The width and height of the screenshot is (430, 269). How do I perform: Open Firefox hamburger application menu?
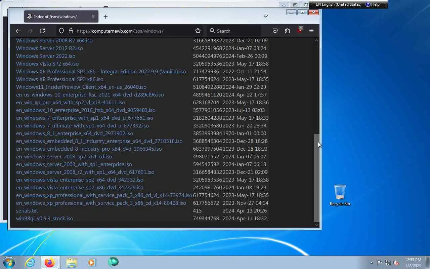pos(311,31)
